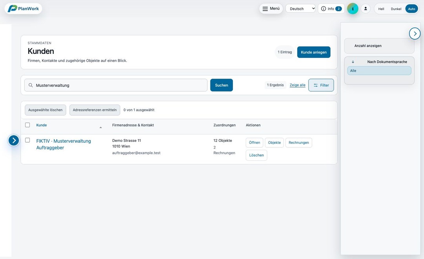Click the Löschen action button
Screen dimensions: 424x259
point(256,155)
